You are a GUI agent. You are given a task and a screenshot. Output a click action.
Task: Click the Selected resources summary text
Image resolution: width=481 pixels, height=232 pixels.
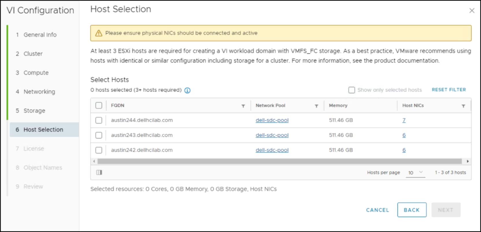pos(184,189)
